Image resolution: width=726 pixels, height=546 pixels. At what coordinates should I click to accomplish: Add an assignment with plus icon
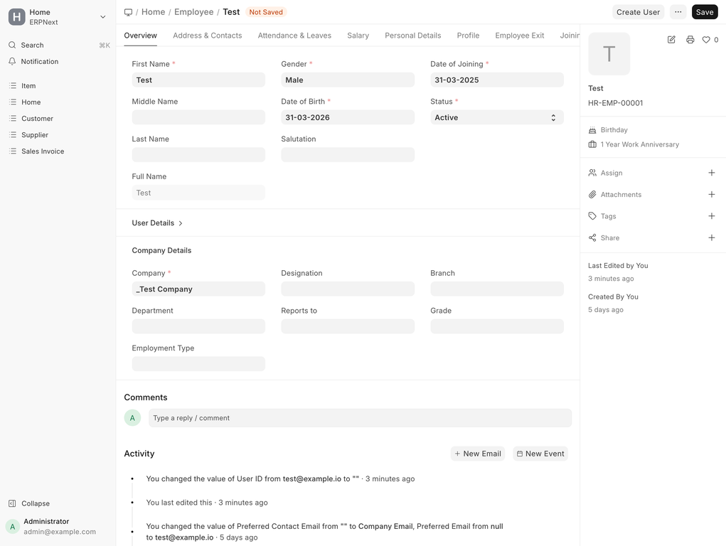tap(711, 173)
